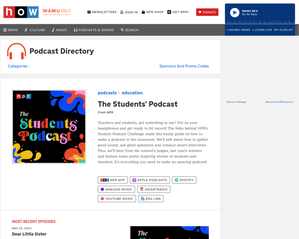Image resolution: width=299 pixels, height=239 pixels.
Task: Click the episode thumbnail beside Dear Little Sister
Action: click(170, 232)
